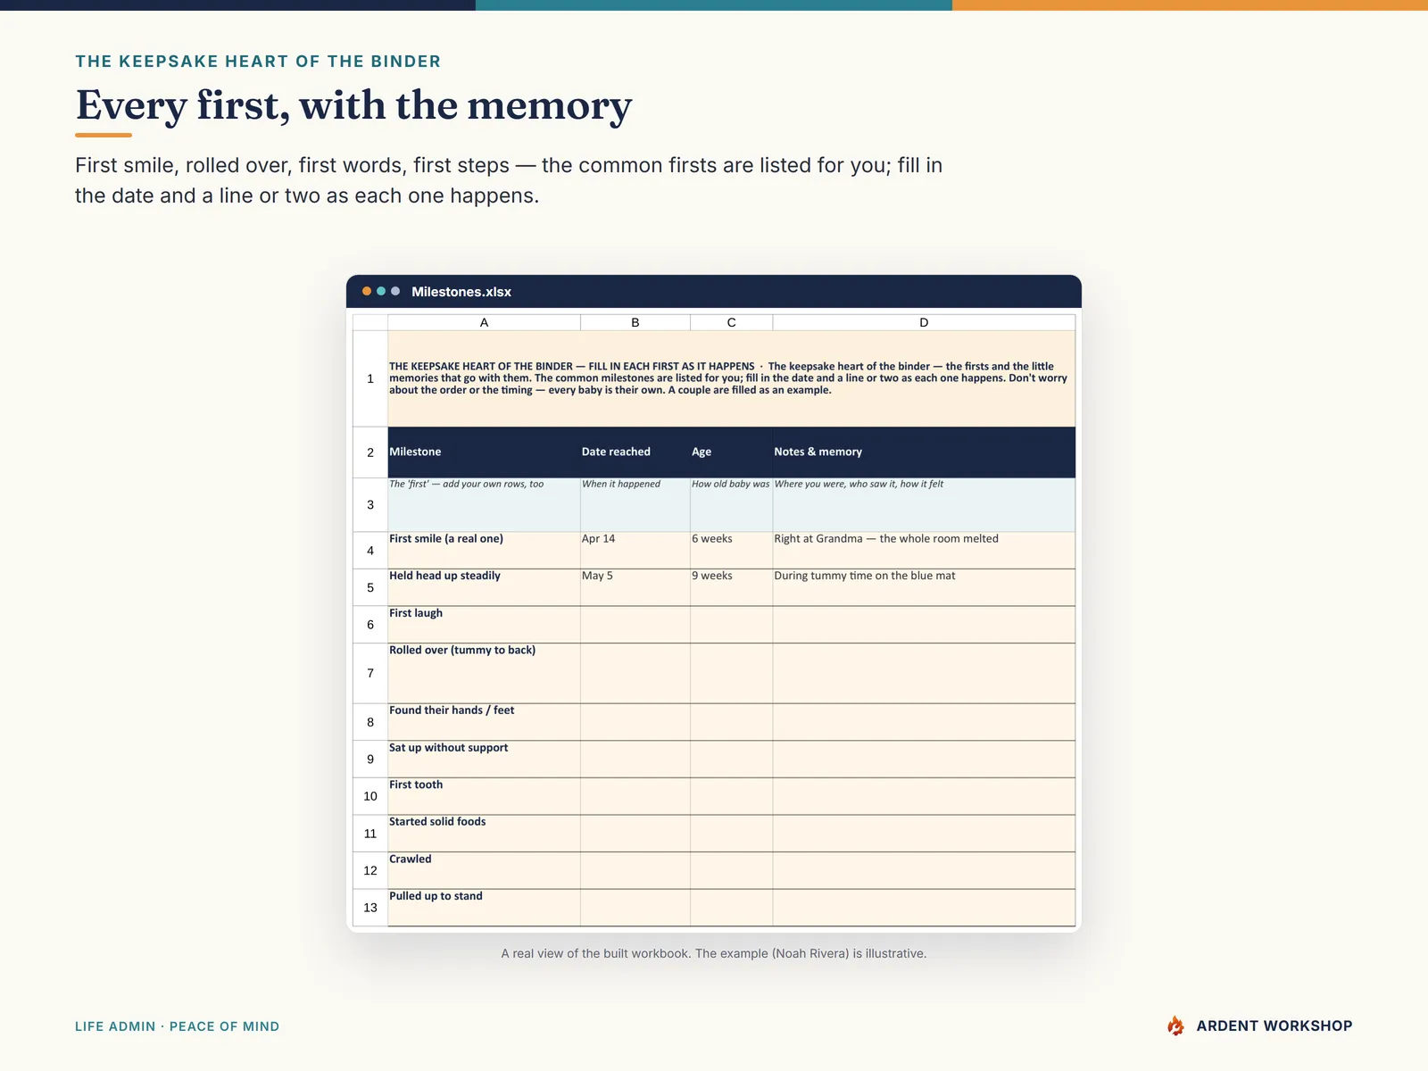Select column B header
The height and width of the screenshot is (1071, 1428).
click(635, 322)
